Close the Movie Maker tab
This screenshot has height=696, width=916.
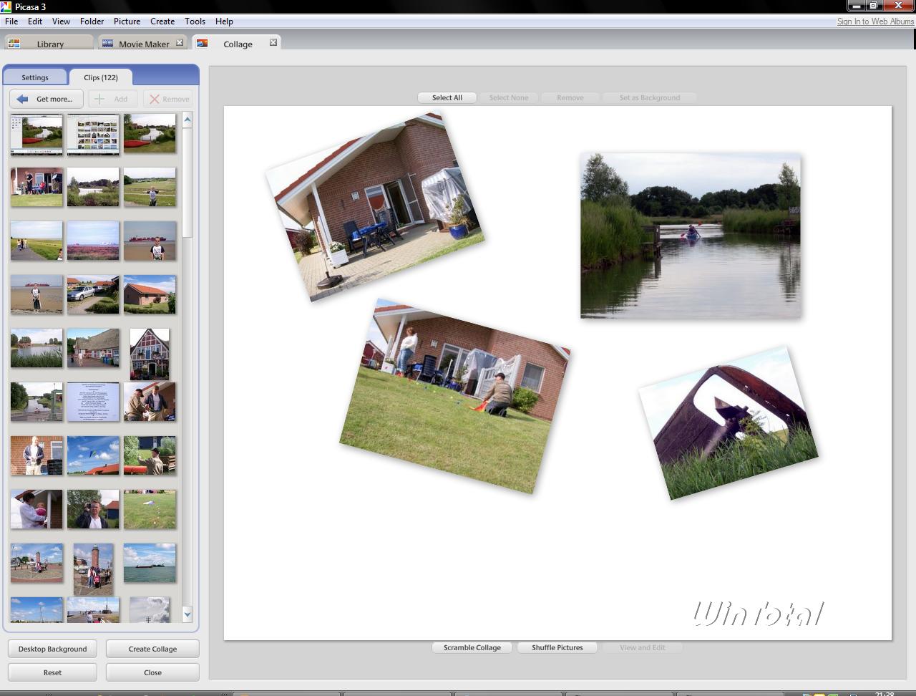(180, 43)
